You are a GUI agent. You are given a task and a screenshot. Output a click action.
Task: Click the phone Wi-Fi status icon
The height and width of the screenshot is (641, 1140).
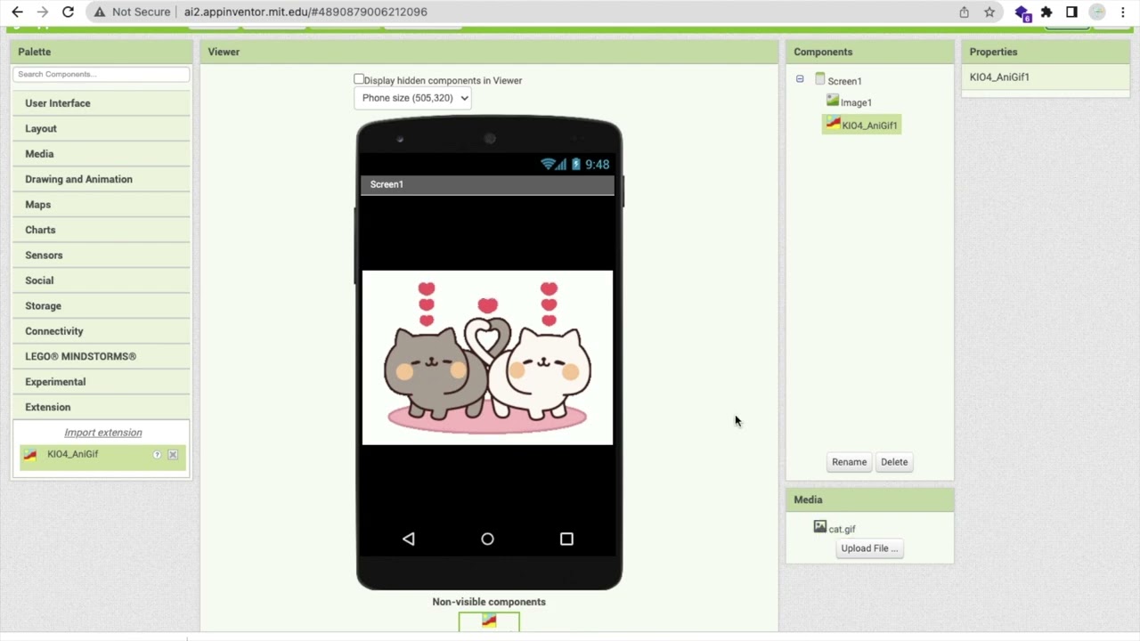click(x=549, y=164)
